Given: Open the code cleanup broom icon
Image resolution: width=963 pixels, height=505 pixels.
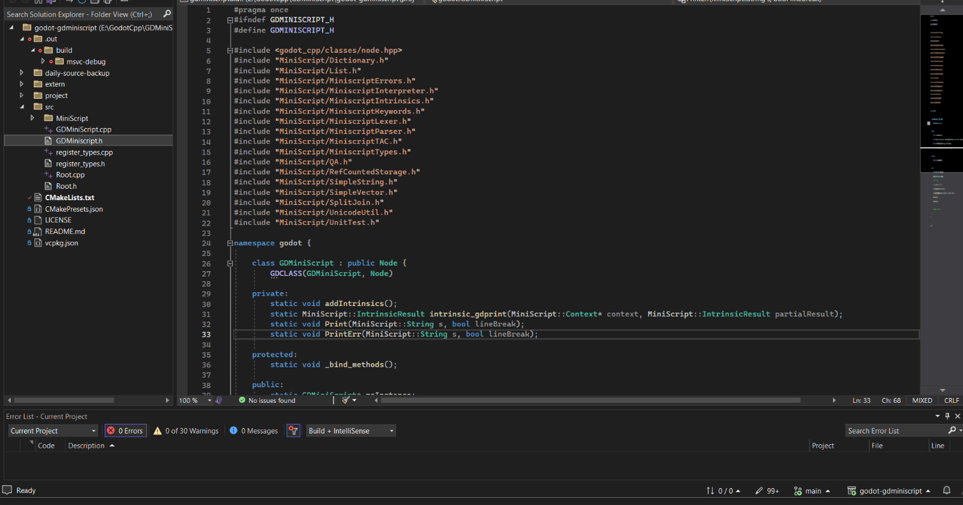Looking at the screenshot, I should (x=345, y=400).
